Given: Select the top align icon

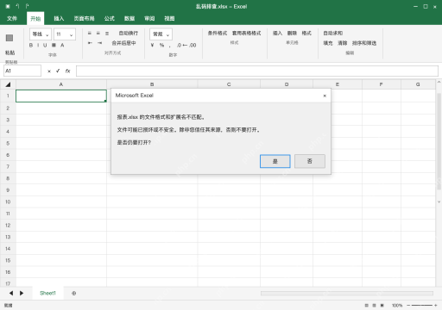Looking at the screenshot, I should 90,34.
